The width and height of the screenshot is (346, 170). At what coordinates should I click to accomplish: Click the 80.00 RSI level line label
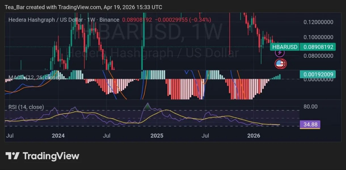point(311,107)
